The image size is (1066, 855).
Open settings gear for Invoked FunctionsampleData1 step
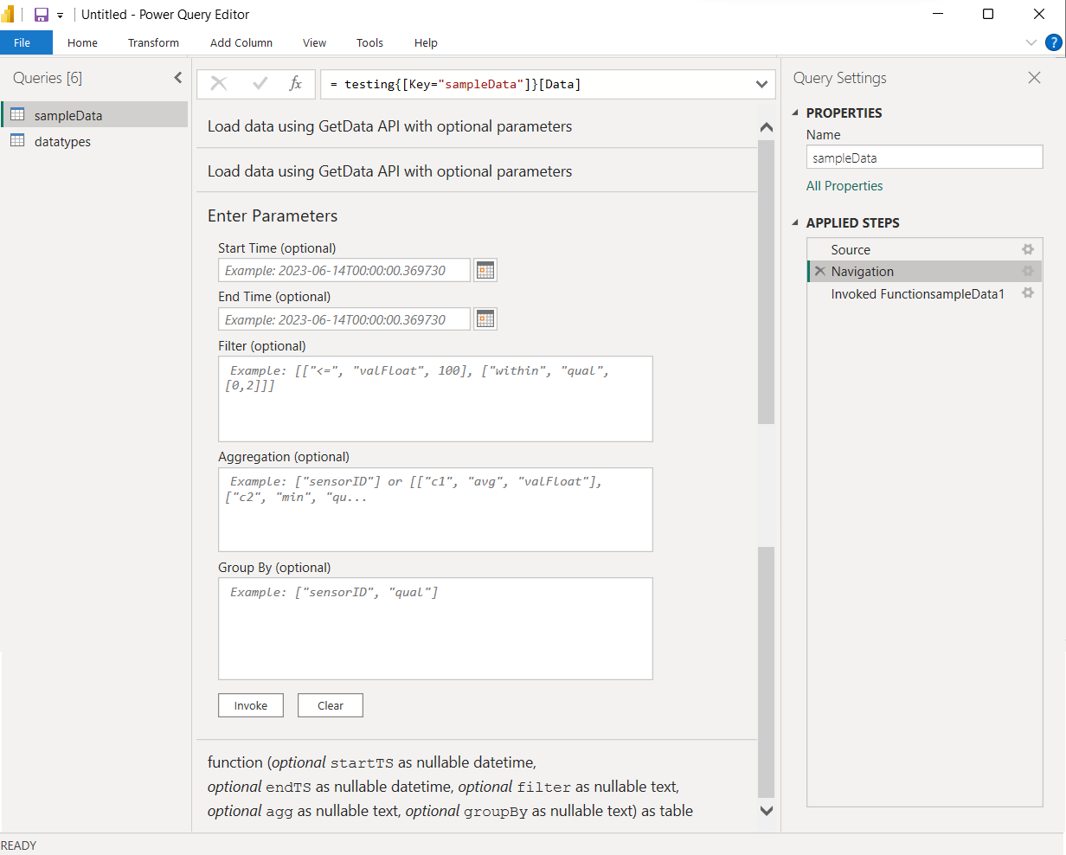point(1027,293)
